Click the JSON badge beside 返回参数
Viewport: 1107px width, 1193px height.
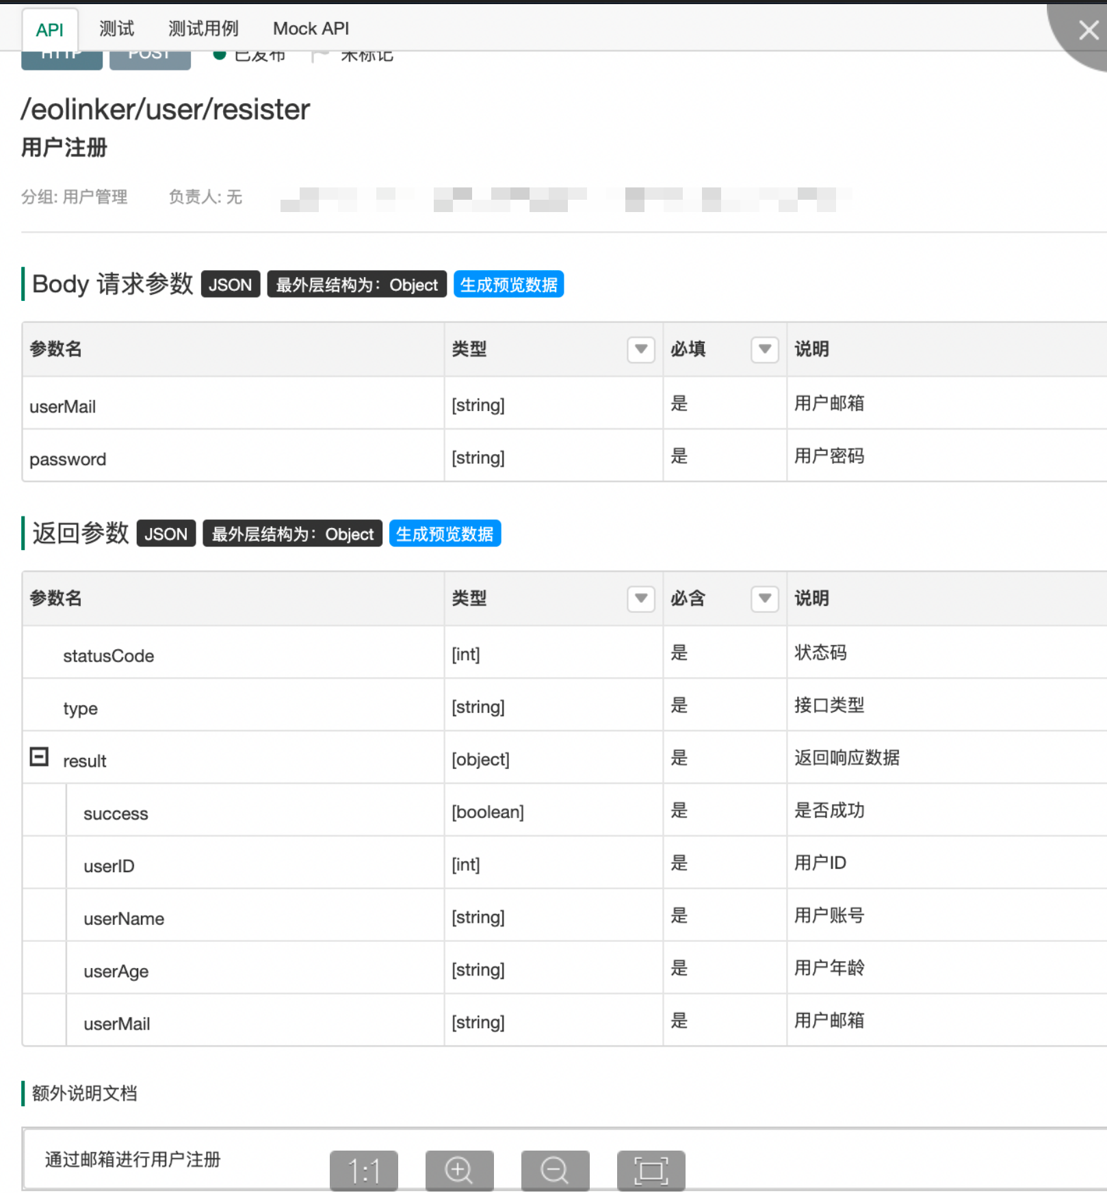point(166,534)
